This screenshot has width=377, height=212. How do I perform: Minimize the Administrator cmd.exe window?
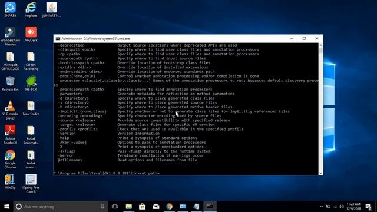pyautogui.click(x=292, y=38)
